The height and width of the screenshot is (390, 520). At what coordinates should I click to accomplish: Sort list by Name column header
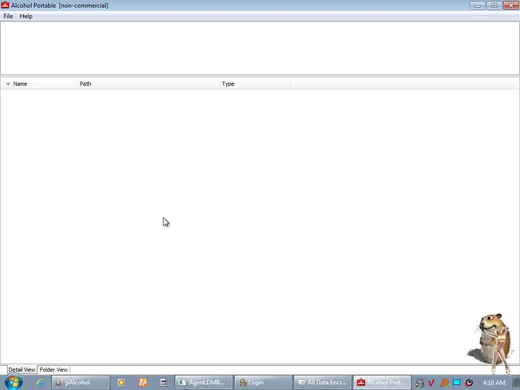pos(39,84)
